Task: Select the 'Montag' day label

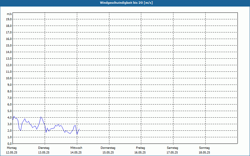Action: click(x=12, y=148)
